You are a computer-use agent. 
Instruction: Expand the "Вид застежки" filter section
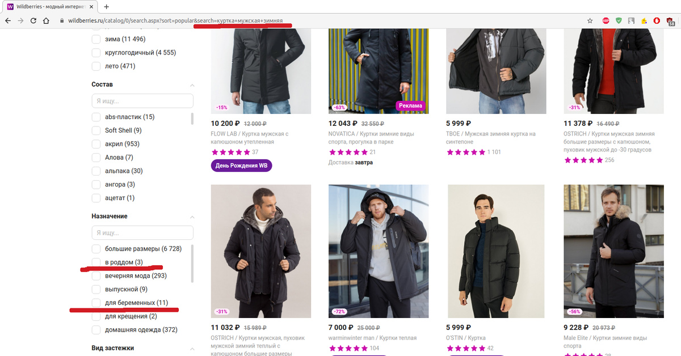pos(192,349)
